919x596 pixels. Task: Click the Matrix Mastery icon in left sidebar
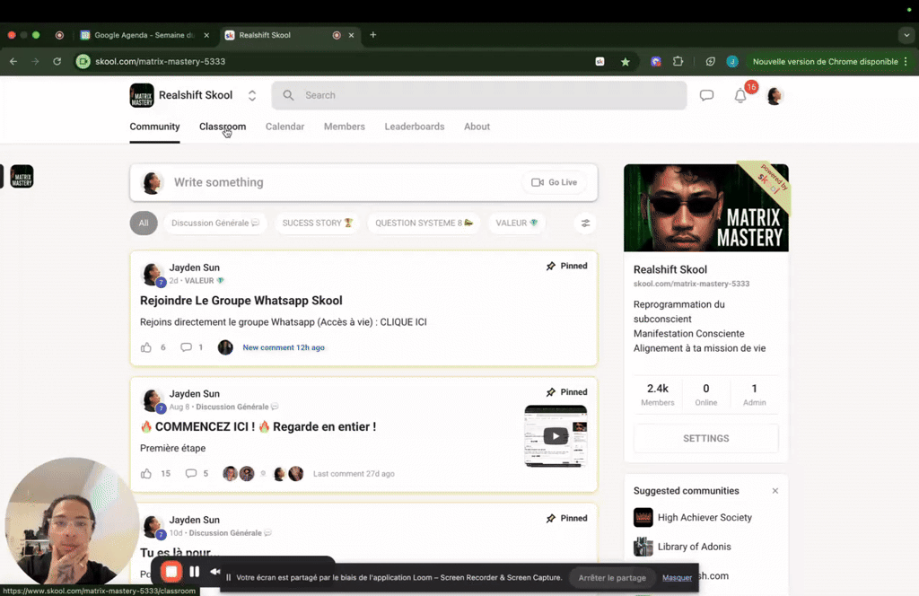click(x=22, y=177)
